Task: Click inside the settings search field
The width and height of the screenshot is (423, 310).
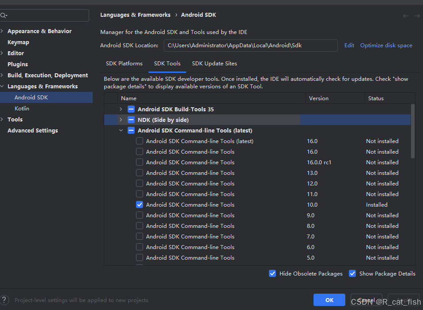Action: (x=45, y=15)
